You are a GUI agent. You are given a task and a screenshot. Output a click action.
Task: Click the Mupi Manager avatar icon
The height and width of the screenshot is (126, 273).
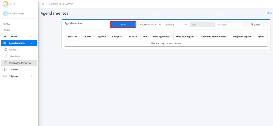[6, 13]
